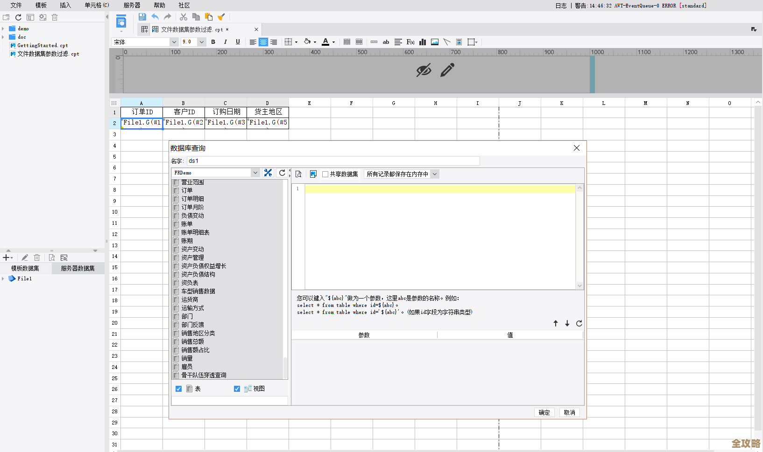Screen dimensions: 763x452
Task: Open the 服务器 menu
Action: 131,5
